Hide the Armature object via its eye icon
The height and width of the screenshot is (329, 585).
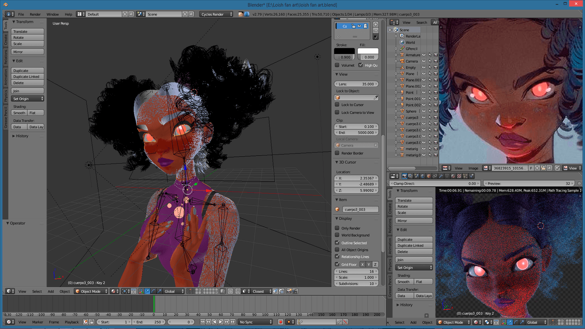point(424,55)
